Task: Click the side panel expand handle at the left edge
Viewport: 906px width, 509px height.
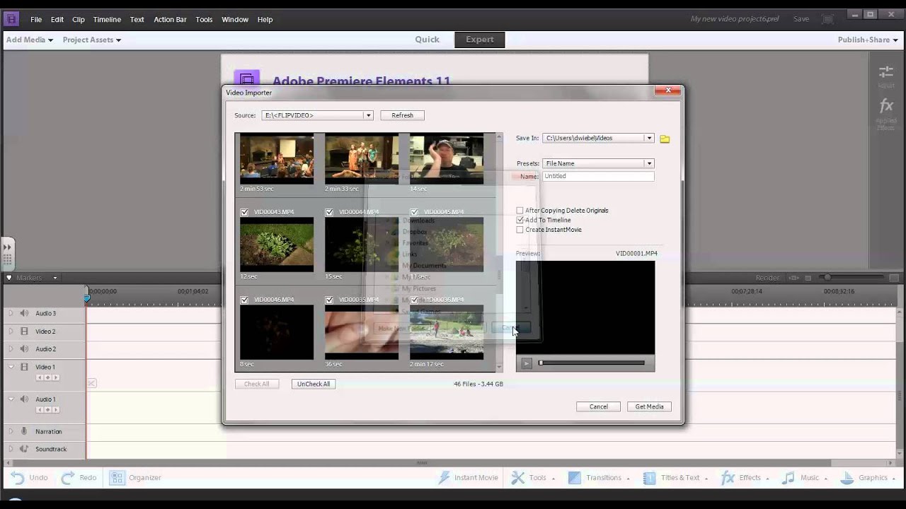Action: 7,253
